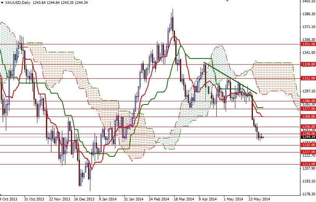Click the 1207.90 price scale value

309,168
